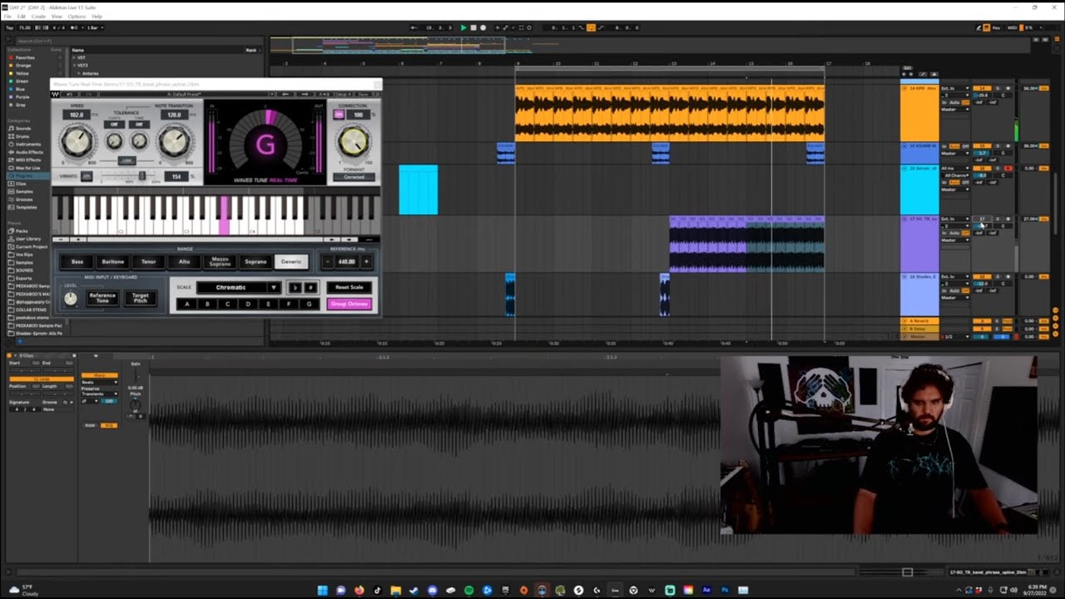Screen dimensions: 1065x599
Task: Click the Target Pitch button
Action: click(140, 298)
